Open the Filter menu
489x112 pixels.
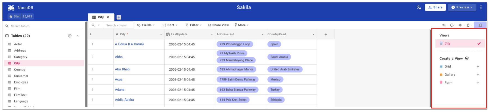click(193, 25)
